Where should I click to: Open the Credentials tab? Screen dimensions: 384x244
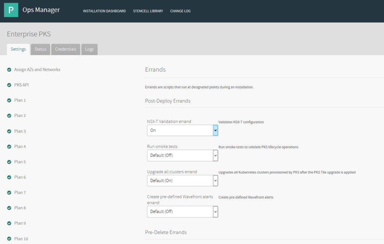coord(66,49)
